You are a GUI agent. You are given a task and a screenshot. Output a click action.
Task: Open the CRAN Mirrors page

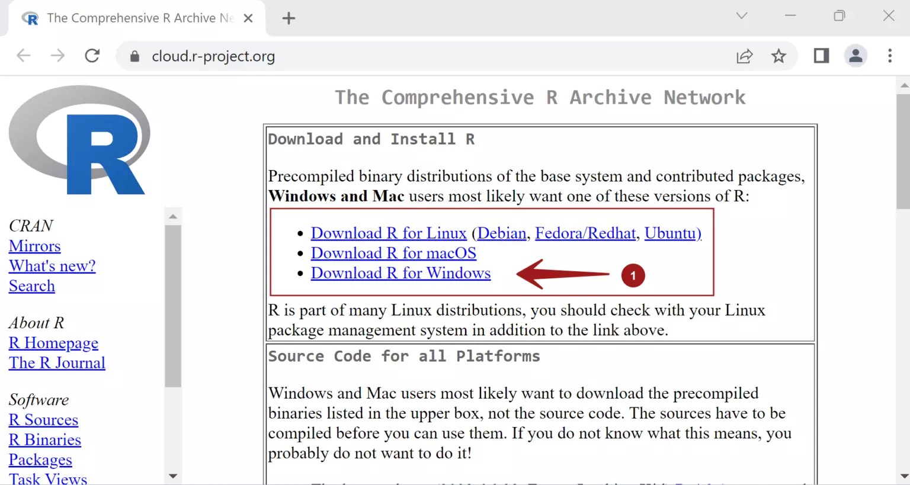click(x=34, y=246)
